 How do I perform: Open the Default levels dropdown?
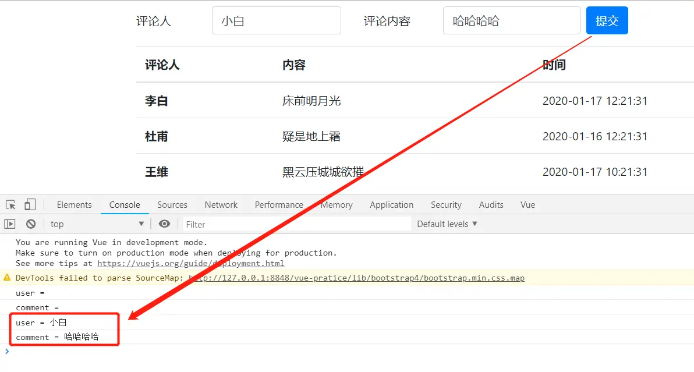[x=447, y=224]
